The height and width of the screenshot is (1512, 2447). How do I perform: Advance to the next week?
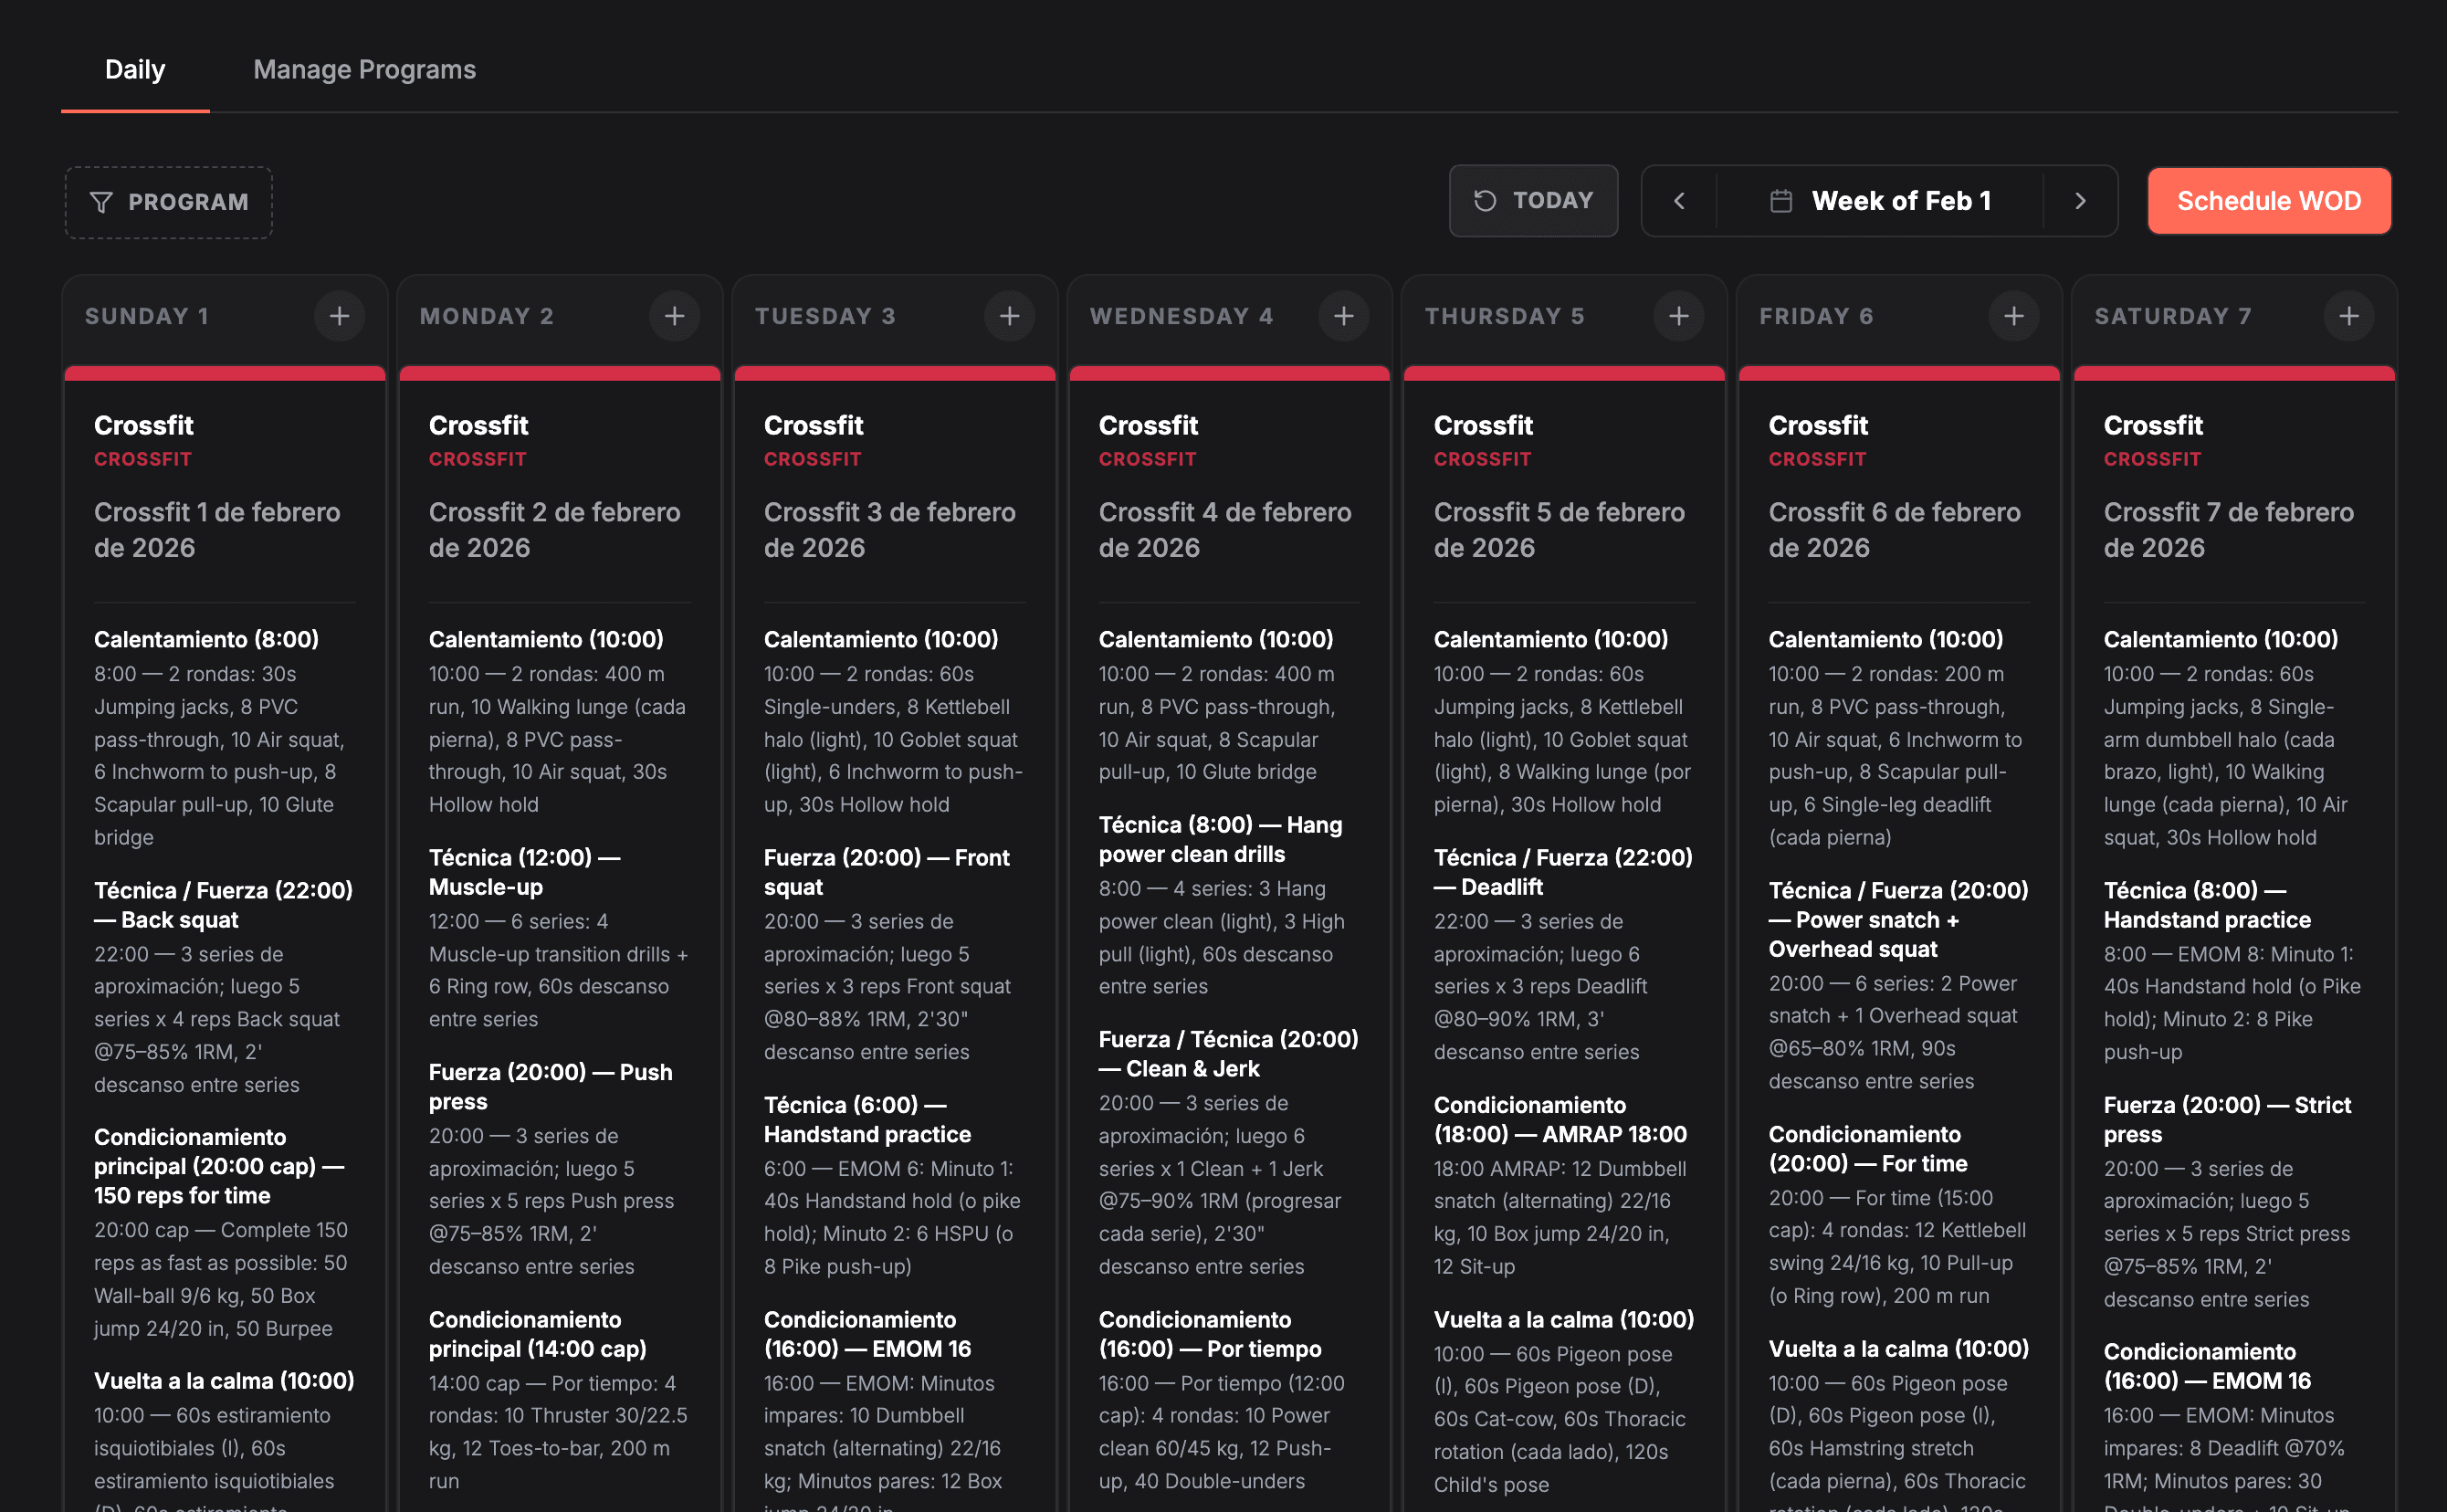click(x=2080, y=201)
